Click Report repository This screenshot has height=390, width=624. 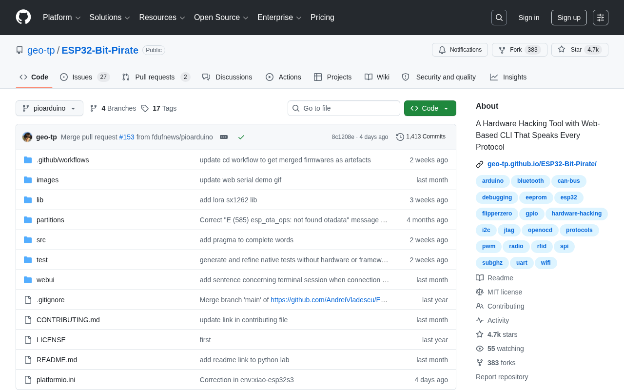pos(502,377)
